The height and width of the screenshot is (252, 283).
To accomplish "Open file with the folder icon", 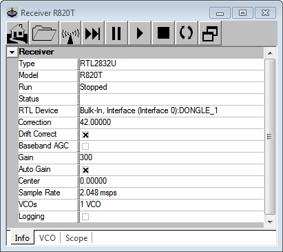I will pyautogui.click(x=44, y=33).
